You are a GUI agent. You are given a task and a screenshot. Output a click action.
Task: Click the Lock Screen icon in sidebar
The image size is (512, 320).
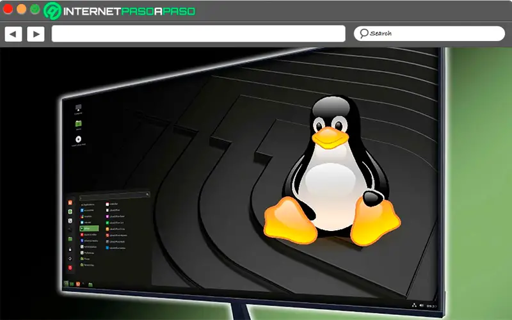click(x=70, y=249)
